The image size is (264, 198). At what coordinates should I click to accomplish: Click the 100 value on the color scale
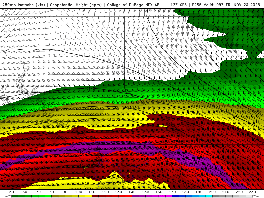[79, 192]
